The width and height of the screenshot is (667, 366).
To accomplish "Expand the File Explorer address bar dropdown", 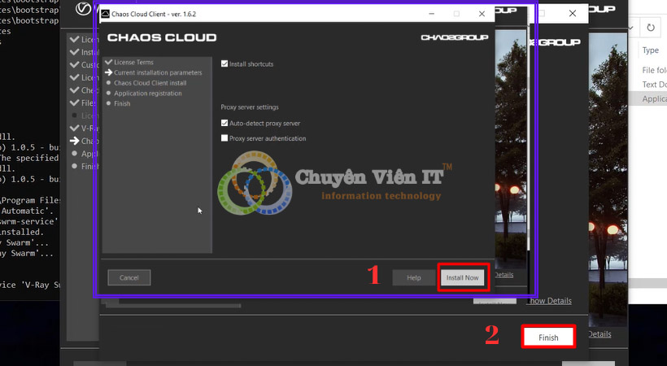I will click(631, 28).
